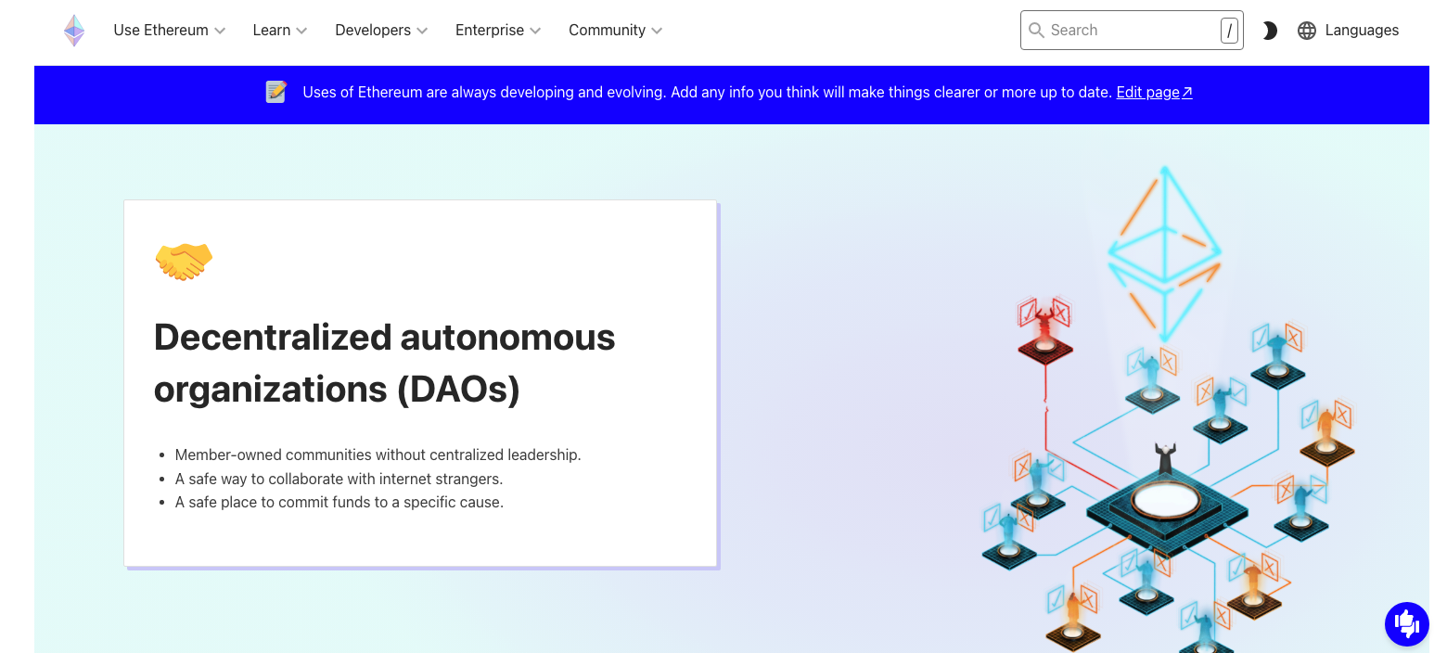Open the Enterprise menu
Screen dimensions: 1447x653
pos(498,31)
